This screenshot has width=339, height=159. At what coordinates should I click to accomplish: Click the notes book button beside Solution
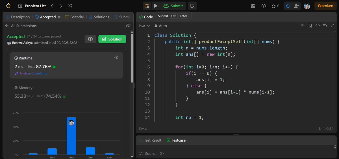[90, 39]
